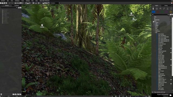Collapse all entities in left panel
Image resolution: width=173 pixels, height=97 pixels.
[19, 8]
